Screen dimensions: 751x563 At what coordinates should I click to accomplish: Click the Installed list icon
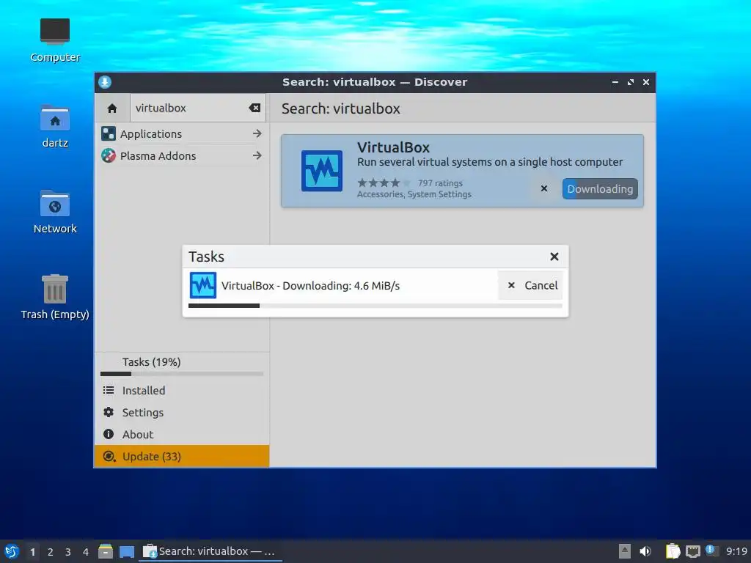pos(109,390)
